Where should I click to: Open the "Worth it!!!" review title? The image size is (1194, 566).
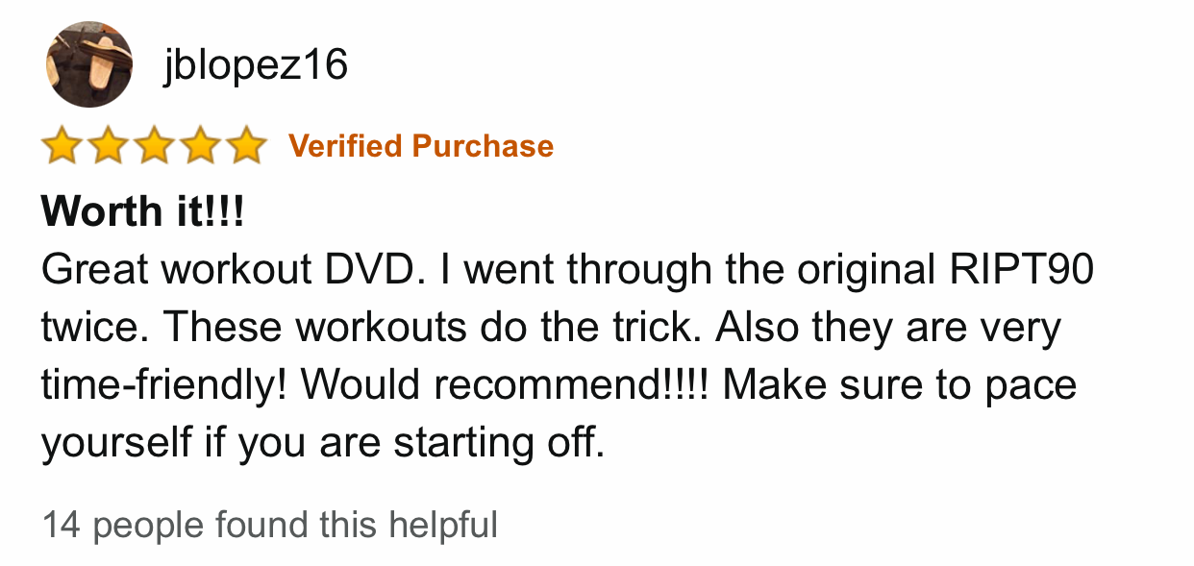click(x=142, y=210)
